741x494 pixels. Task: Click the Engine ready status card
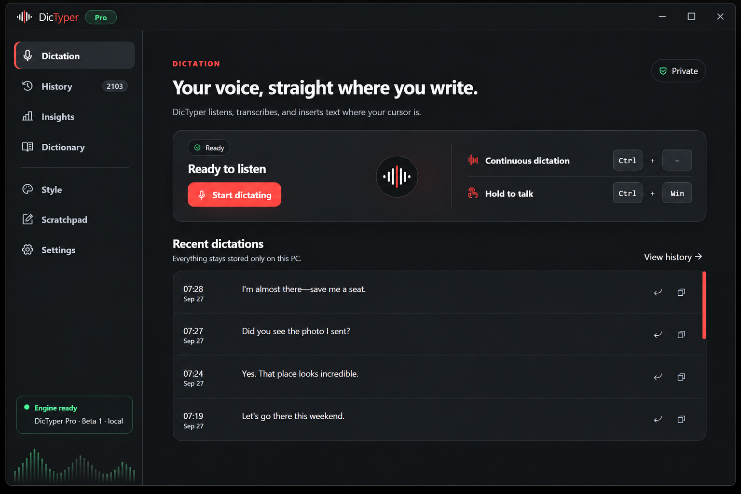pos(74,414)
